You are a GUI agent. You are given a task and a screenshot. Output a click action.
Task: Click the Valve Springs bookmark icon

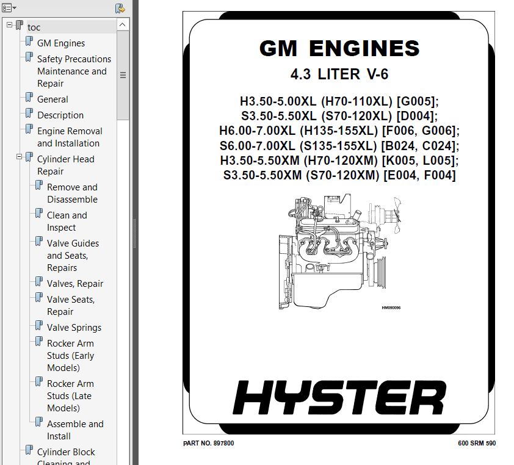tap(39, 325)
